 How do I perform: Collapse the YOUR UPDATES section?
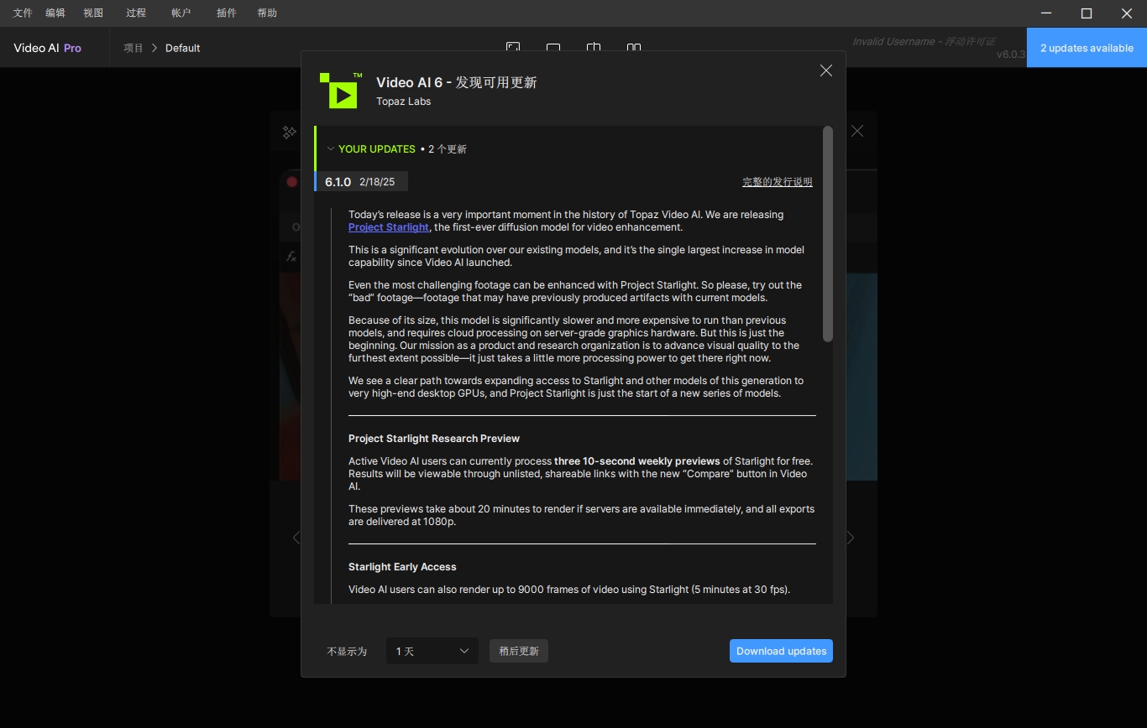point(331,149)
